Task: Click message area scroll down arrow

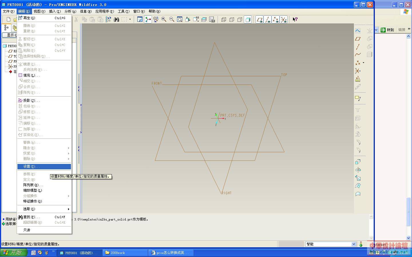Action: coord(371,238)
